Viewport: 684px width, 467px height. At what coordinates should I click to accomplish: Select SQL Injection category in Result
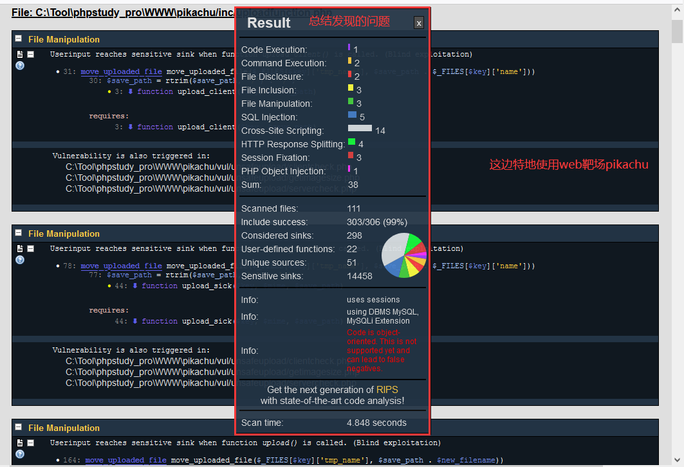pyautogui.click(x=269, y=117)
